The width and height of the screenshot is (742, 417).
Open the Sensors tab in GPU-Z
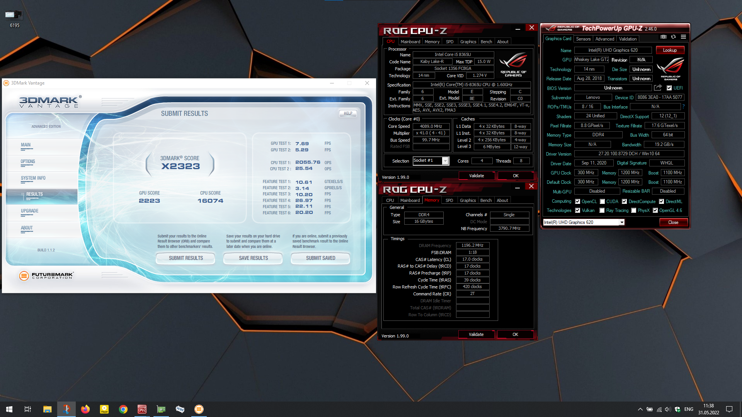(583, 39)
